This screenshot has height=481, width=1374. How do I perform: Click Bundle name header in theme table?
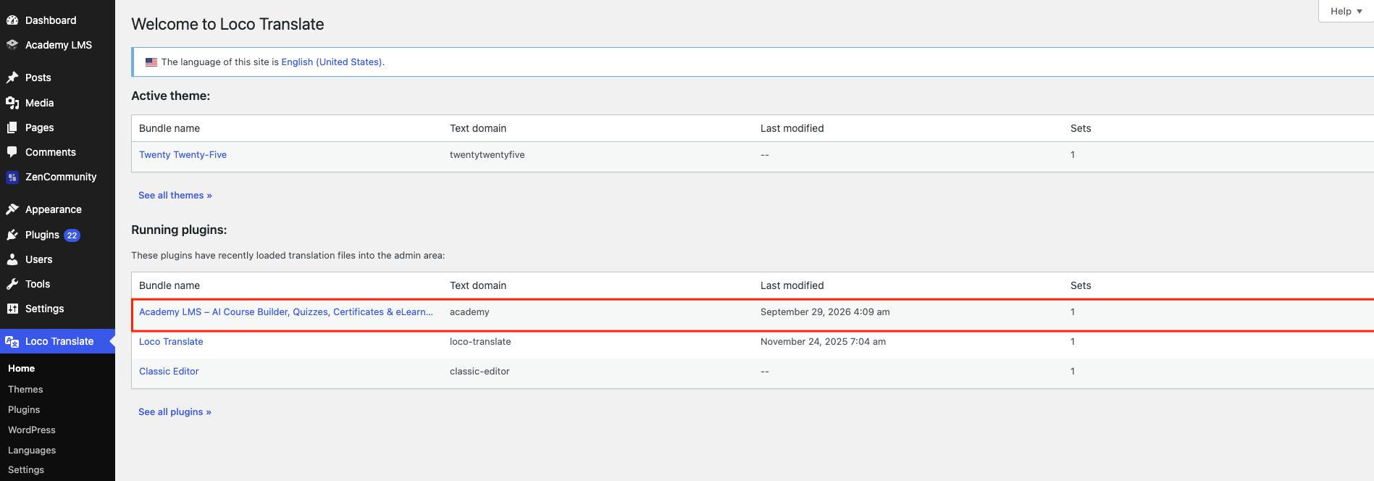point(169,128)
